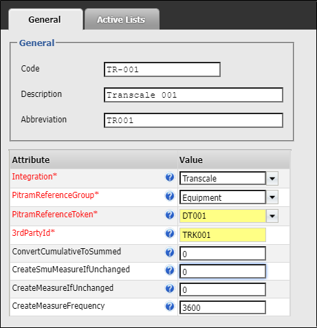The image size is (317, 328).
Task: Click the 3rdPartyId* attribute label
Action: [33, 233]
